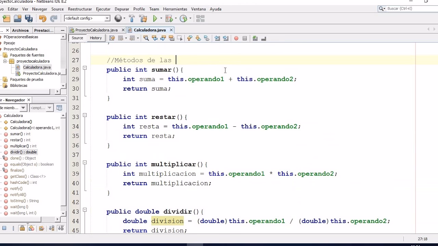Click the Previous Bookmark icon

[190, 38]
